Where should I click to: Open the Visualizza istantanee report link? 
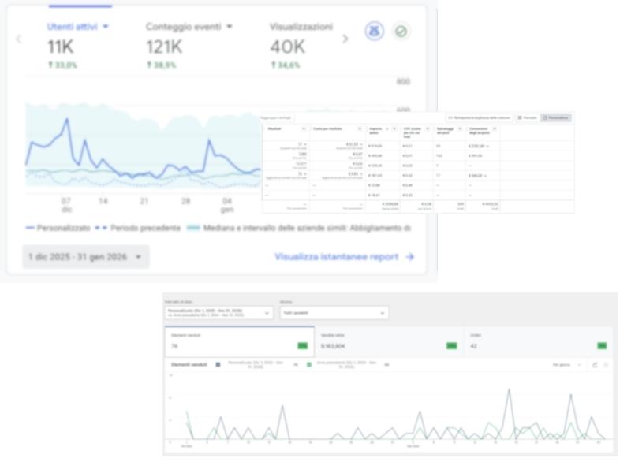click(x=344, y=257)
